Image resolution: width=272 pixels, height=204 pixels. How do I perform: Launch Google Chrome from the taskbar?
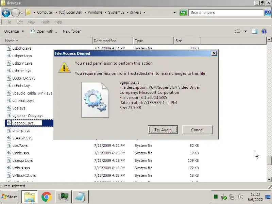tap(46, 197)
